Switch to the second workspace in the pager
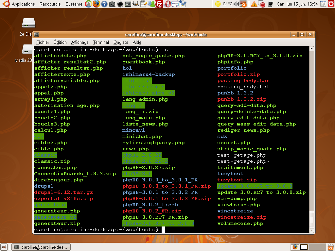 (x=304, y=247)
